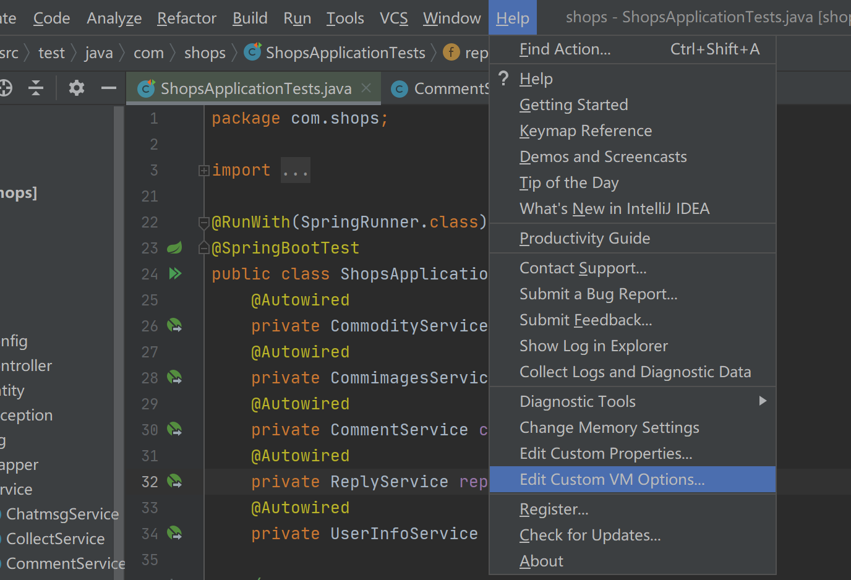The width and height of the screenshot is (851, 580).
Task: Click the autowired bean gutter icon on line 28
Action: click(175, 377)
